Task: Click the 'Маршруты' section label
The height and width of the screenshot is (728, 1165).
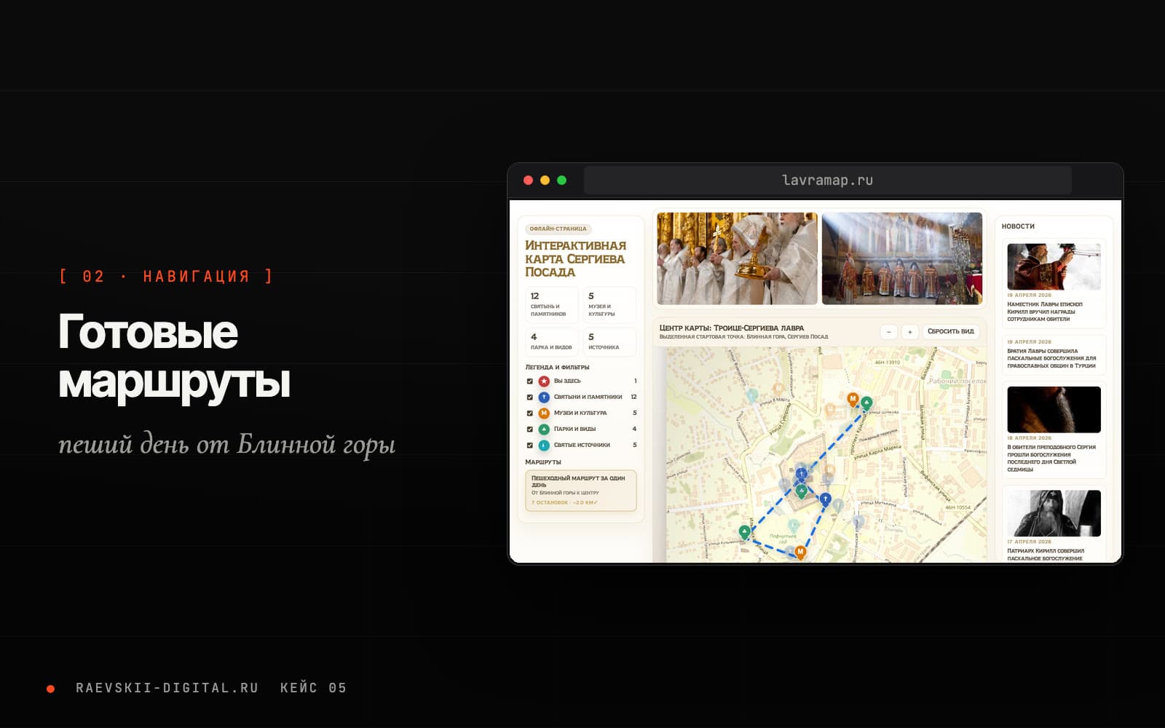Action: coord(543,462)
